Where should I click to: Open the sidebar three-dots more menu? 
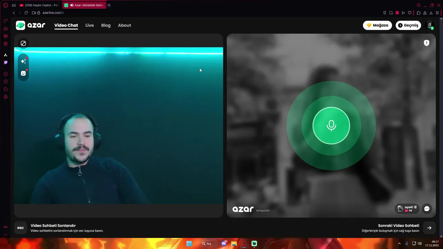pyautogui.click(x=6, y=234)
